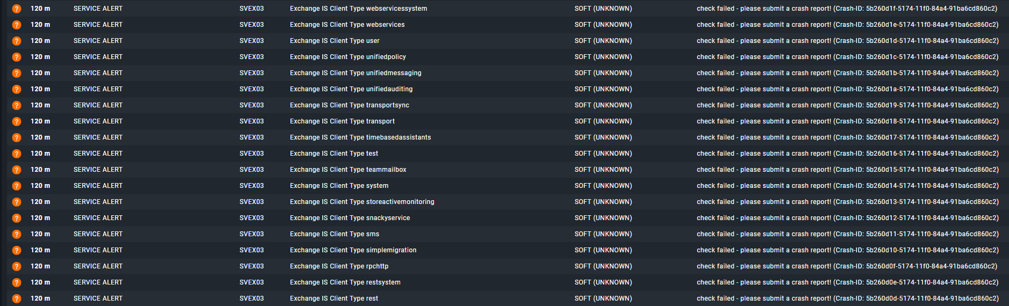
Task: Click the unknown icon for rest row
Action: coord(17,299)
